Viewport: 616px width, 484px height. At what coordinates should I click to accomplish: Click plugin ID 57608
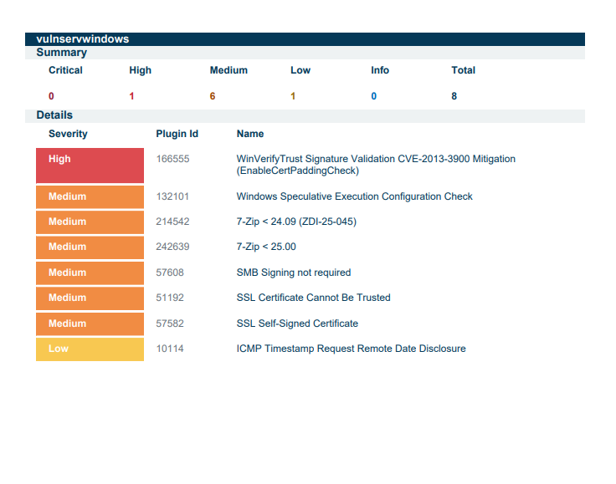pyautogui.click(x=170, y=273)
